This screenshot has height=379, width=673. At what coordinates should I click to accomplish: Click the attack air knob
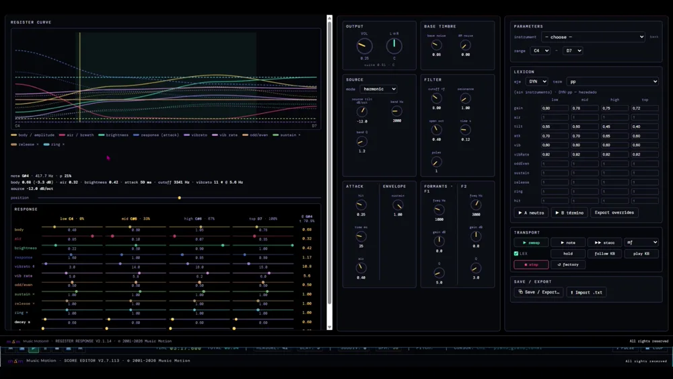click(361, 268)
